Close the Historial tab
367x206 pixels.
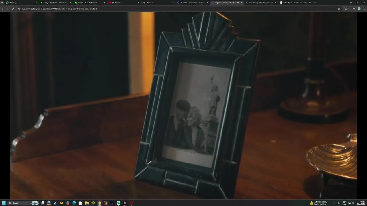tap(173, 3)
